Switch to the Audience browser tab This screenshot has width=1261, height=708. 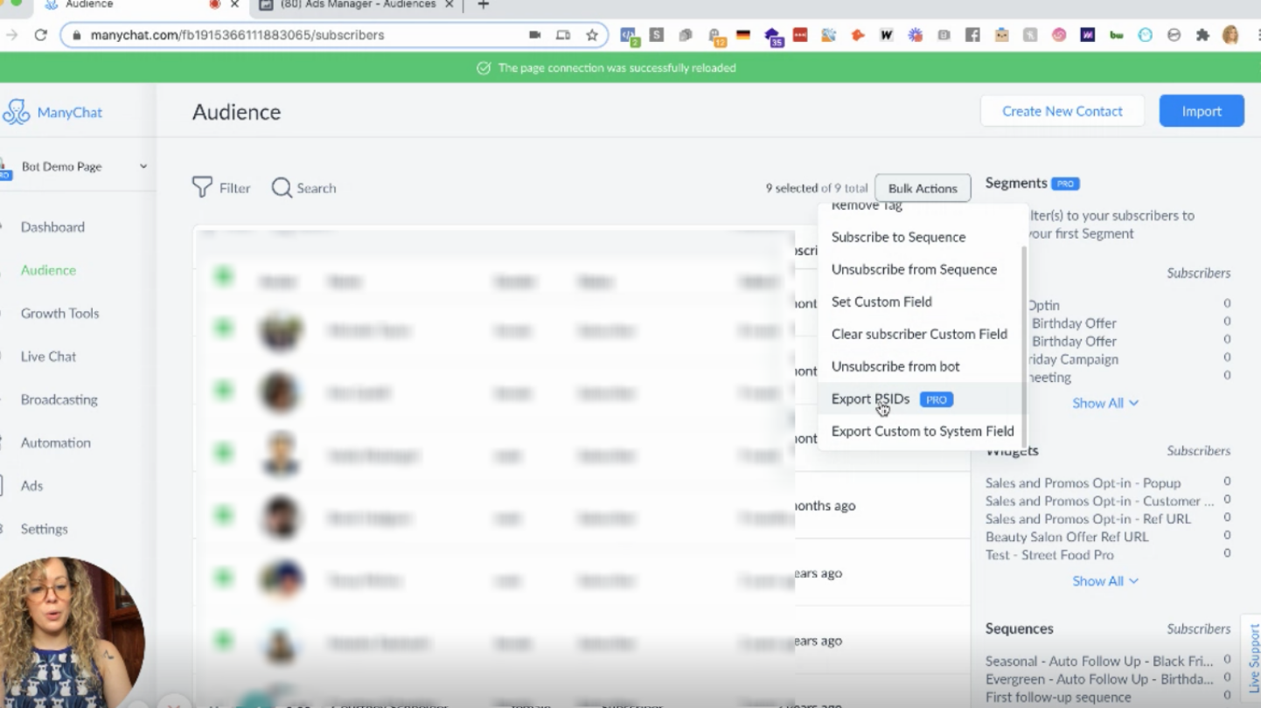tap(131, 5)
